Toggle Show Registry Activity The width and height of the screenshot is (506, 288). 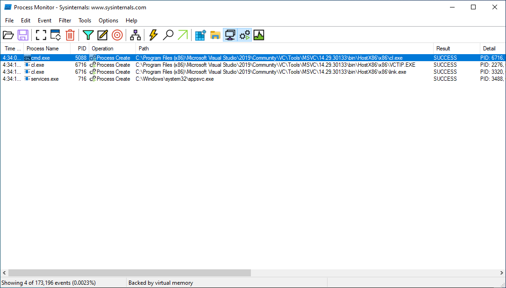click(200, 35)
